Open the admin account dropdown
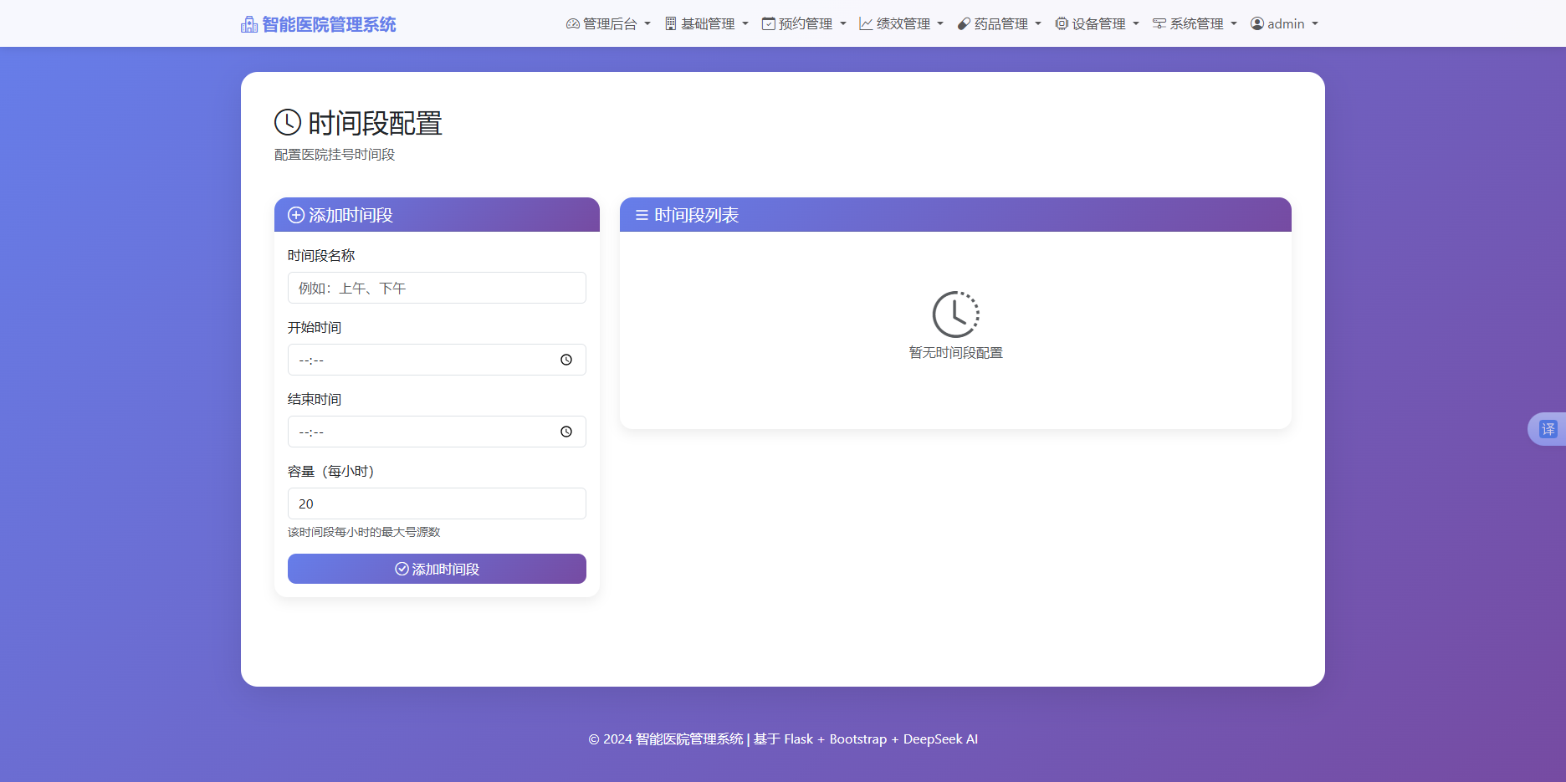1566x782 pixels. (x=1284, y=23)
